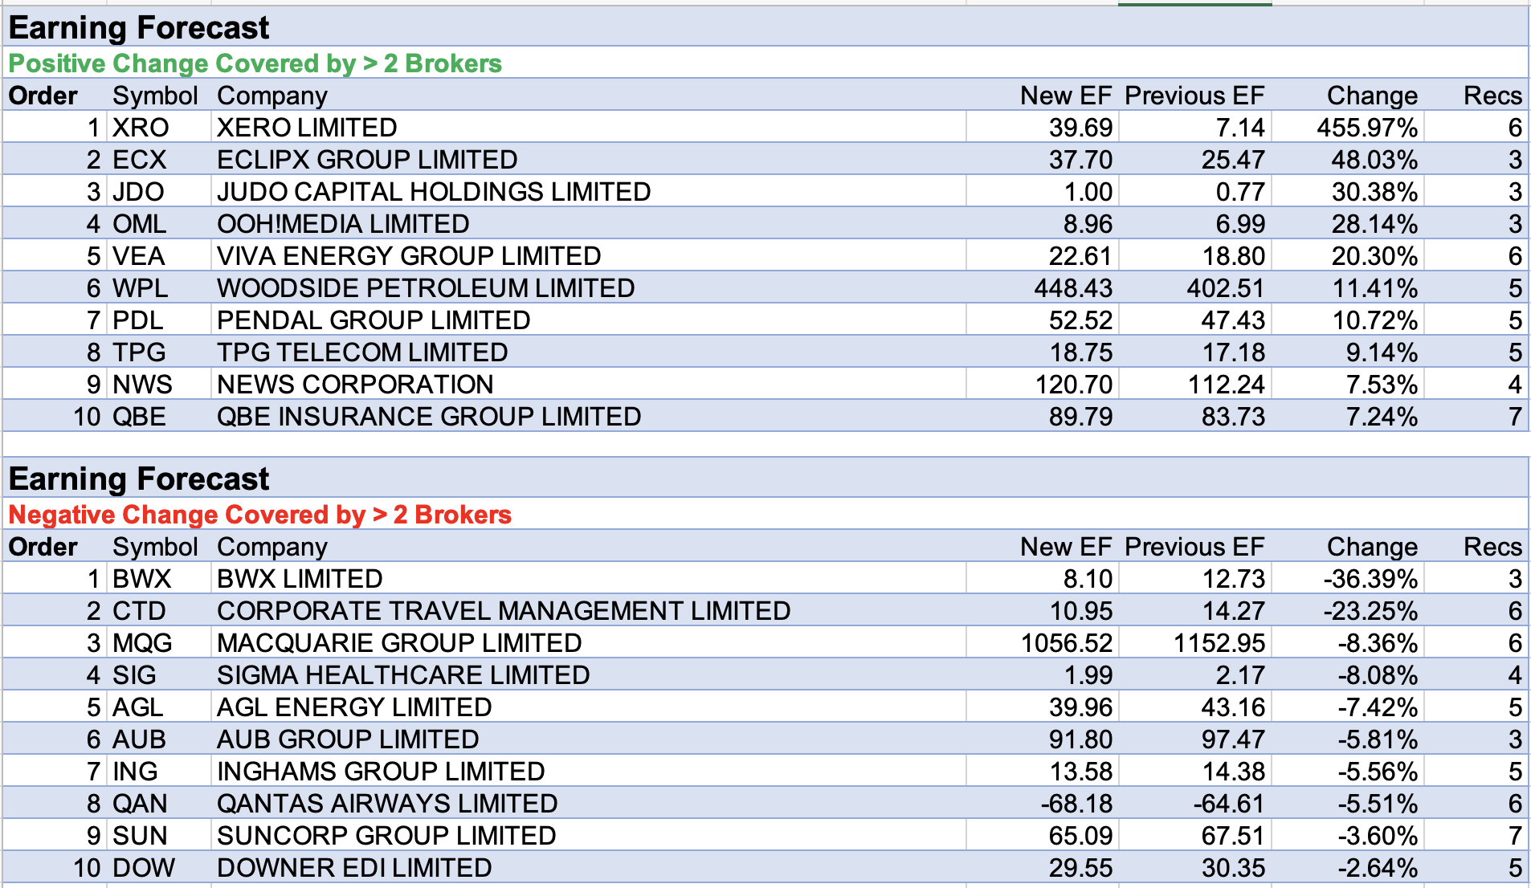This screenshot has height=888, width=1531.
Task: Select the Positive Change Covered heading
Action: [x=255, y=63]
